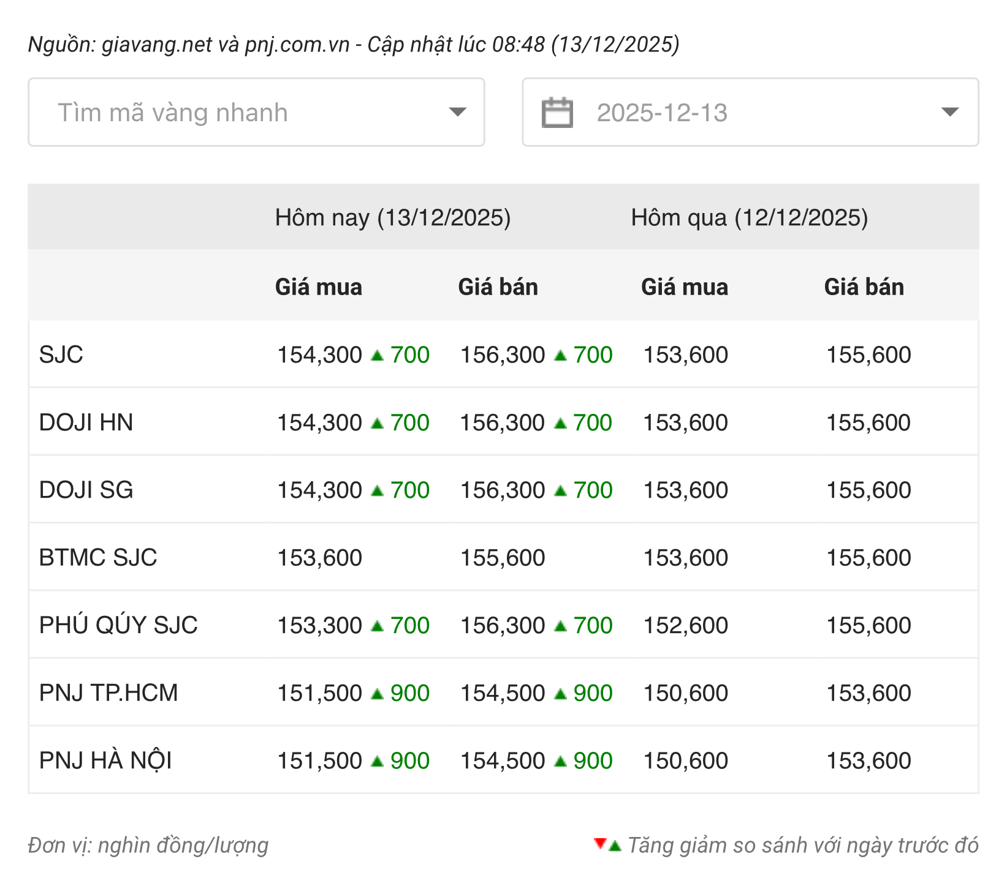Viewport: 1007px width, 889px height.
Task: Select the DOJI SG row label
Action: (86, 490)
